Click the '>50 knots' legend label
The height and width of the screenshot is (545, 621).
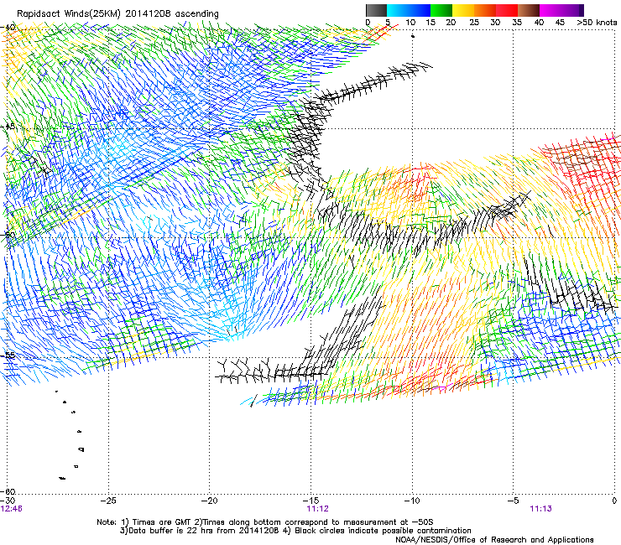(x=597, y=23)
